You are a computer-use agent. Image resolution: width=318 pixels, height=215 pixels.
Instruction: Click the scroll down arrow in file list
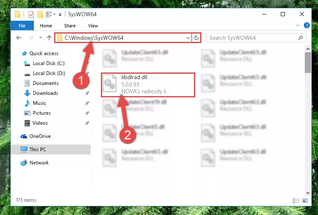pyautogui.click(x=308, y=193)
